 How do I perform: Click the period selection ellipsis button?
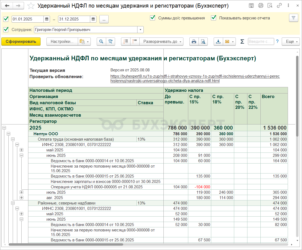[x=104, y=19]
